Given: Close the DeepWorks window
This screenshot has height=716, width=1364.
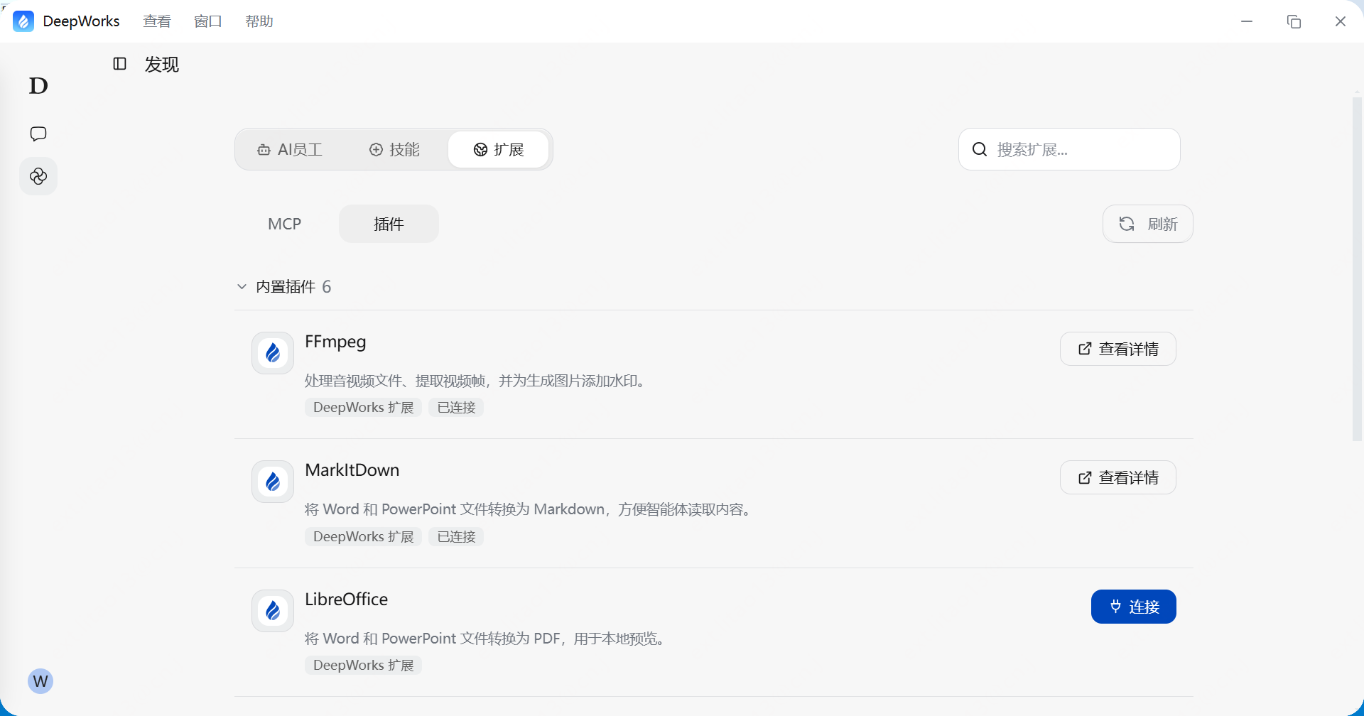Looking at the screenshot, I should point(1341,21).
